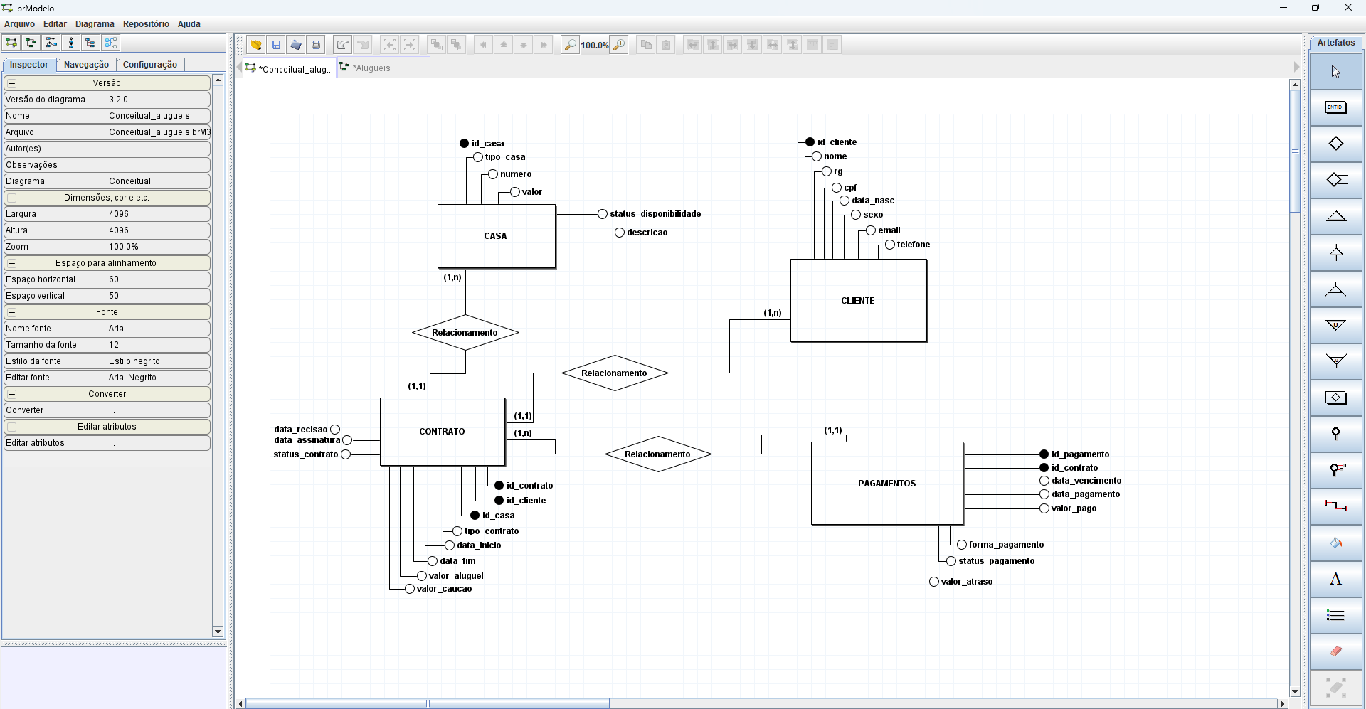Click the Nome field Conceitual_alugueis
The height and width of the screenshot is (709, 1366).
point(159,116)
